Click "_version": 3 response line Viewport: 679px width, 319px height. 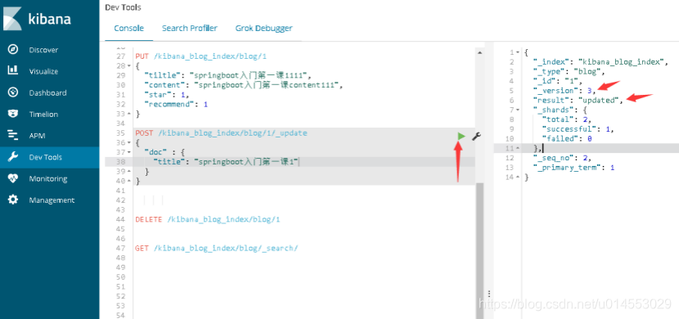[x=564, y=91]
